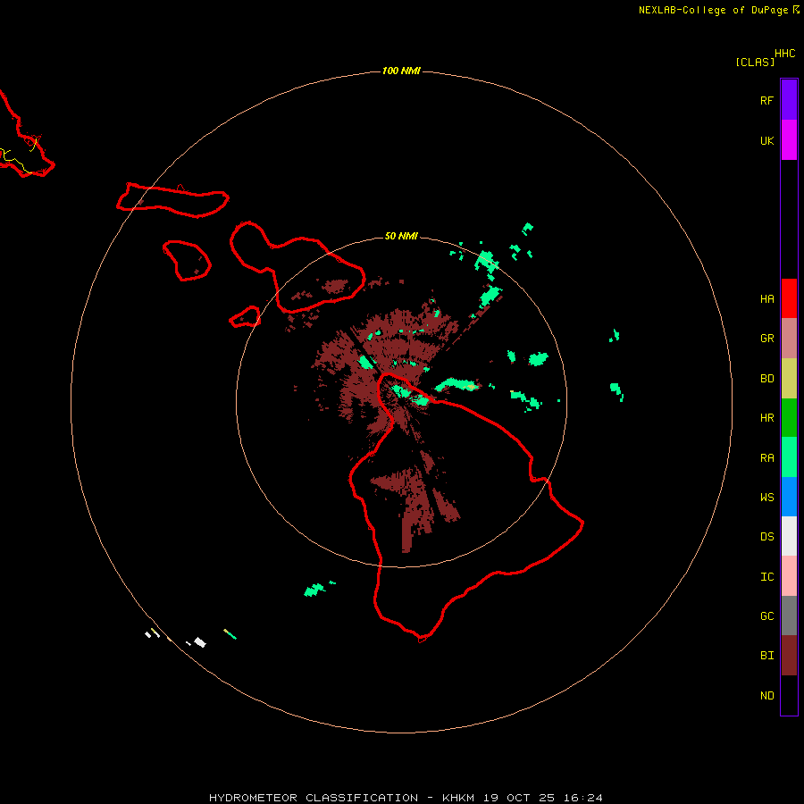Click the "ND" legend label
The height and width of the screenshot is (804, 804).
pyautogui.click(x=766, y=696)
